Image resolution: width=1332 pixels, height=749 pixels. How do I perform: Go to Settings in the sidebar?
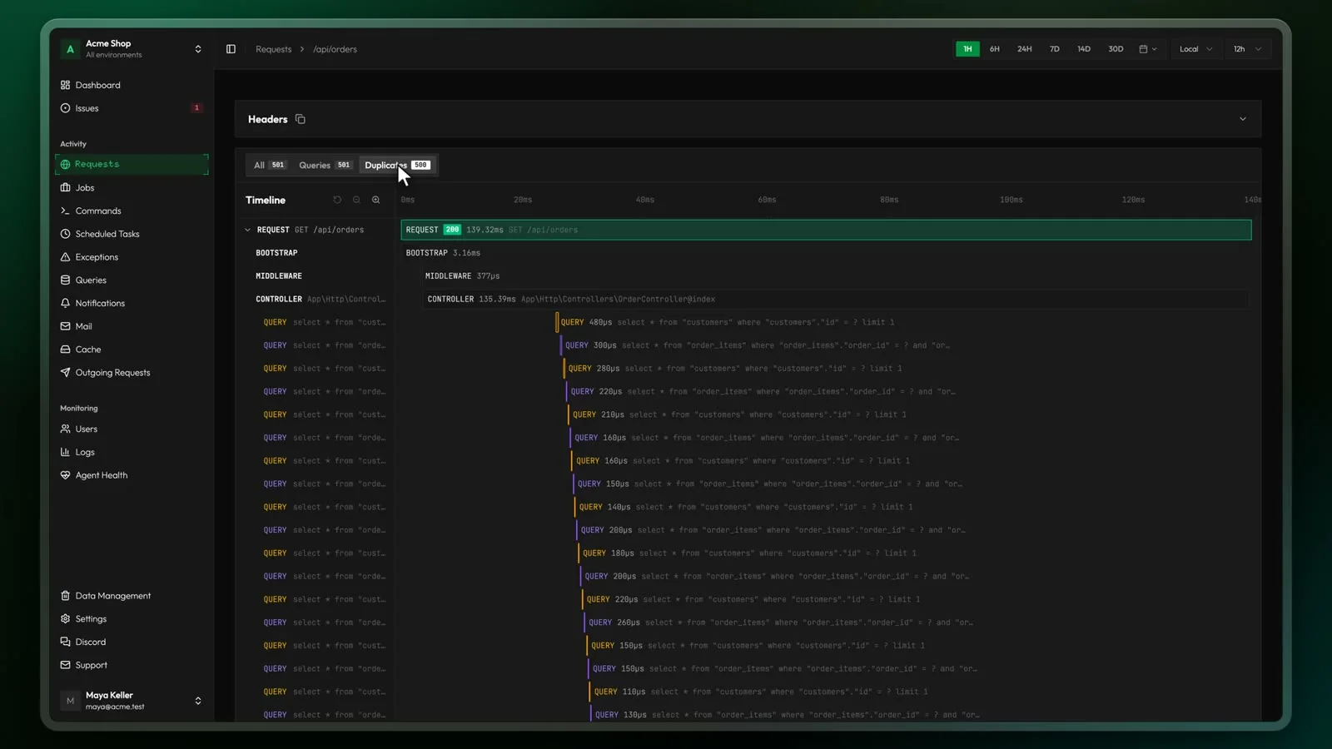90,619
